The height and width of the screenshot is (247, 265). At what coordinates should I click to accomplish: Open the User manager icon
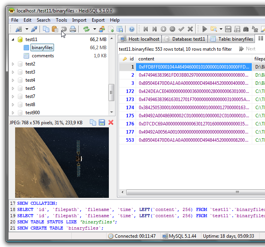point(102,29)
